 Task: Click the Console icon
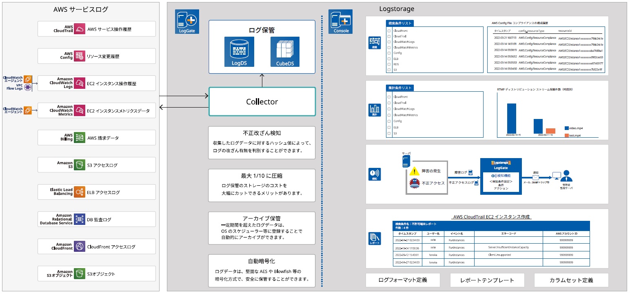click(341, 22)
